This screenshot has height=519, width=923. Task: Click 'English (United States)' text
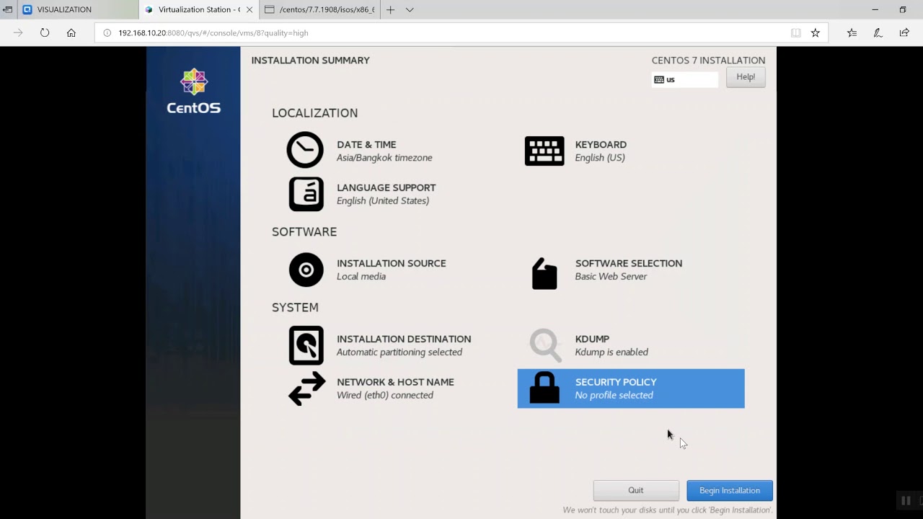[383, 201]
